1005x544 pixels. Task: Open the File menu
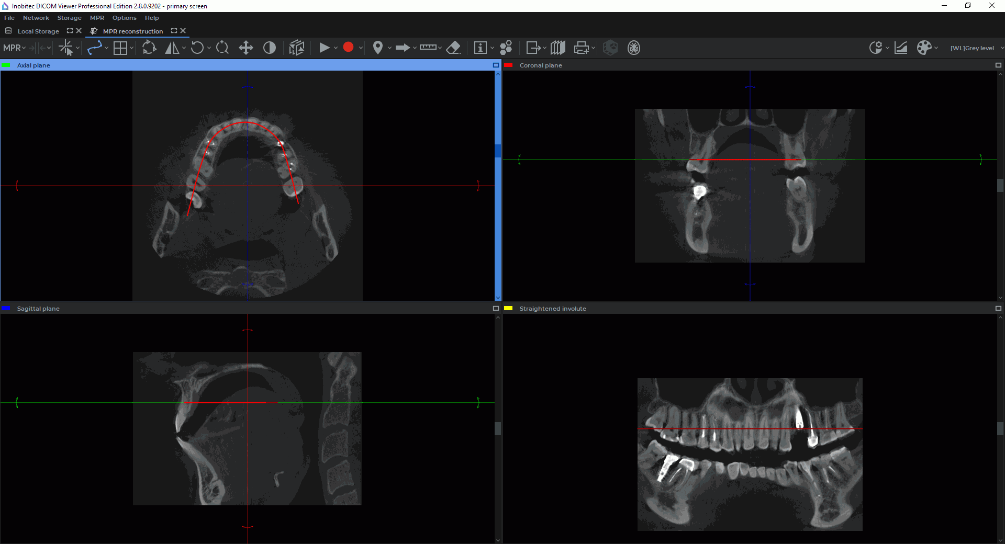click(x=9, y=18)
